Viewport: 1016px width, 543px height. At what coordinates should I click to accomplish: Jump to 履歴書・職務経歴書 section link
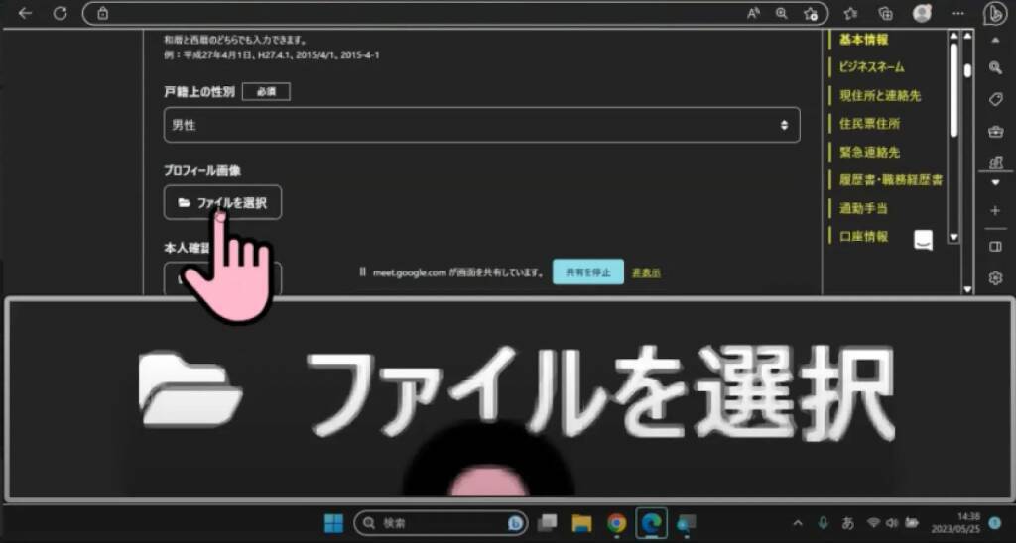[890, 180]
